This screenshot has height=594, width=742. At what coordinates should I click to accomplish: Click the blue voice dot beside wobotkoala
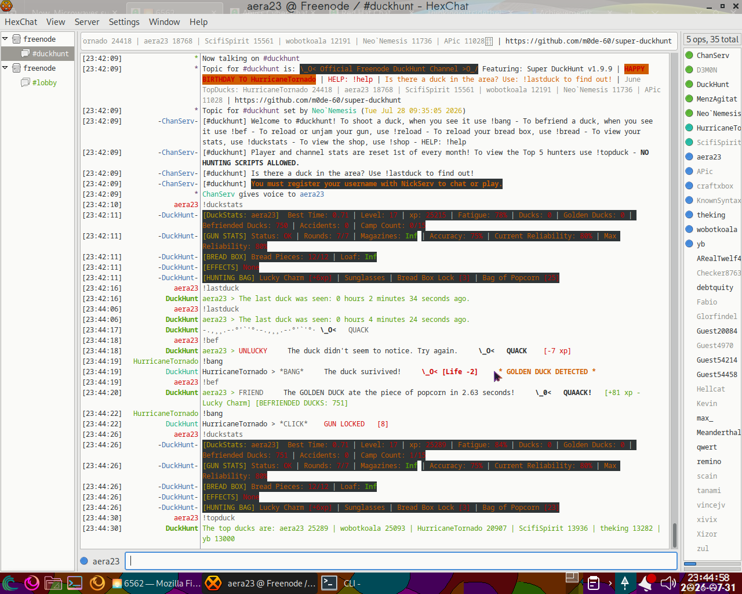click(x=689, y=229)
